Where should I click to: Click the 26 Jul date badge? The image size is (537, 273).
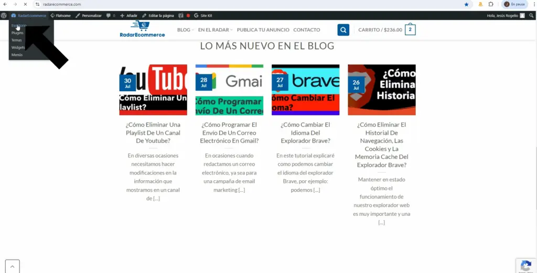[356, 84]
